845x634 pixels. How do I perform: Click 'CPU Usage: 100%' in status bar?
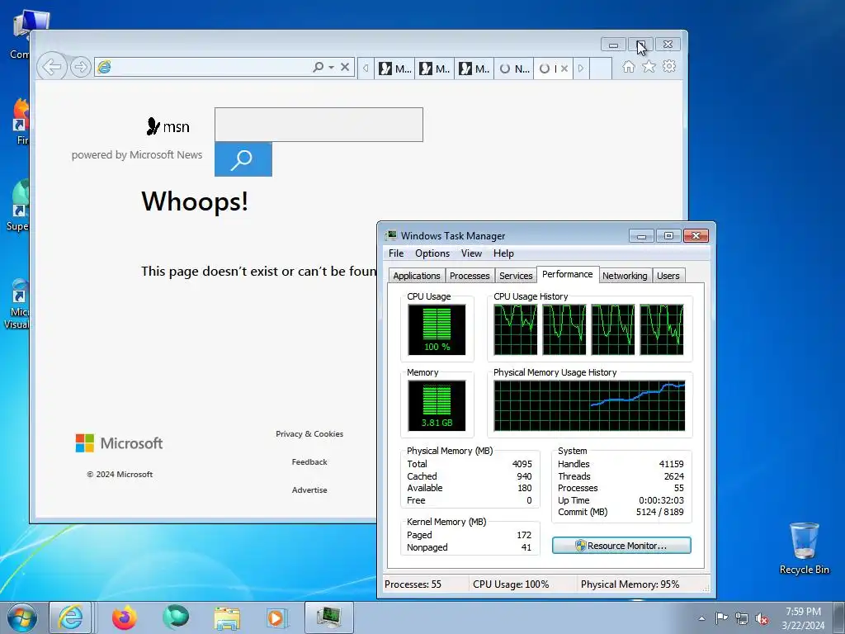[x=511, y=584]
